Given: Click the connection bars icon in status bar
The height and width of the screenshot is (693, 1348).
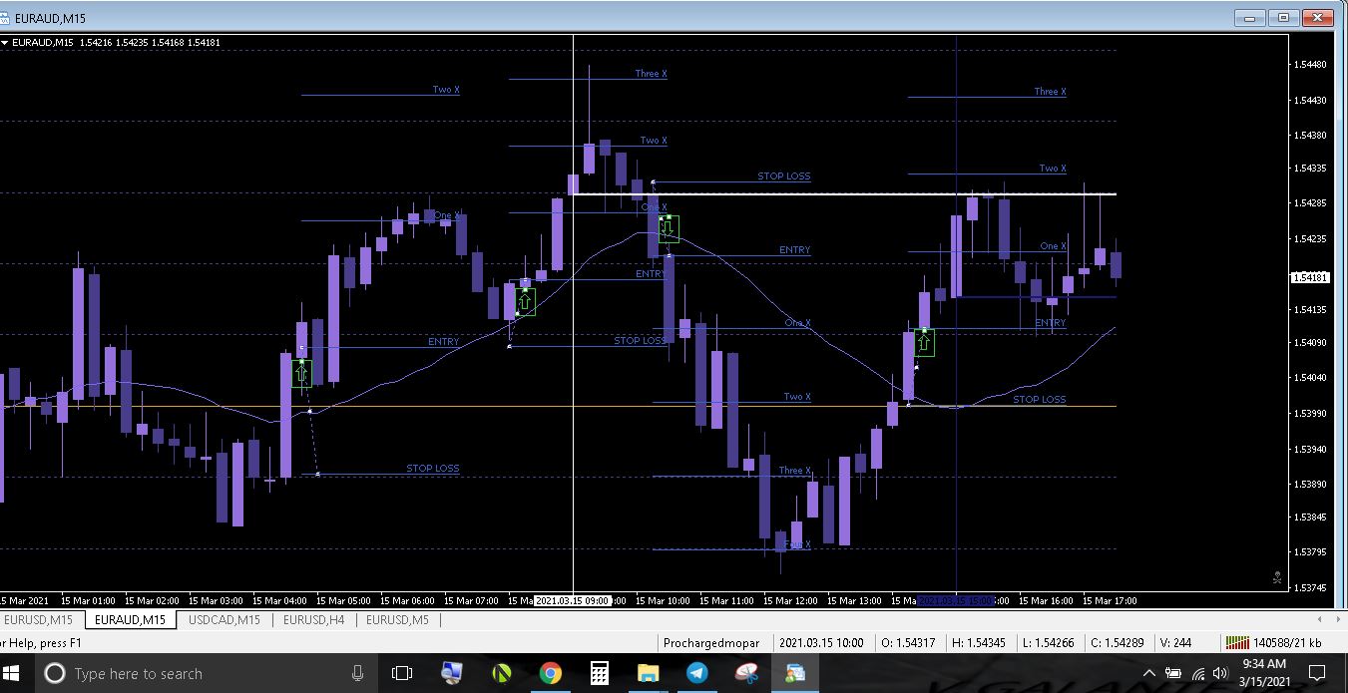Looking at the screenshot, I should tap(1237, 643).
